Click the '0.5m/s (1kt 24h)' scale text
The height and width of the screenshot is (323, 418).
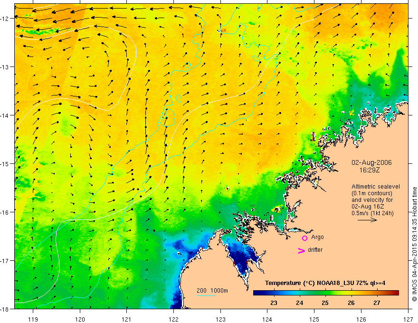[372, 213]
